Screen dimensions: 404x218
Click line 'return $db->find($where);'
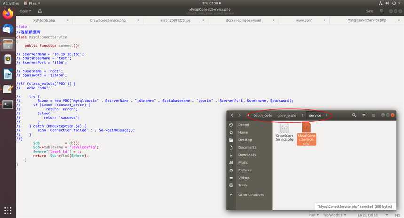click(61, 156)
